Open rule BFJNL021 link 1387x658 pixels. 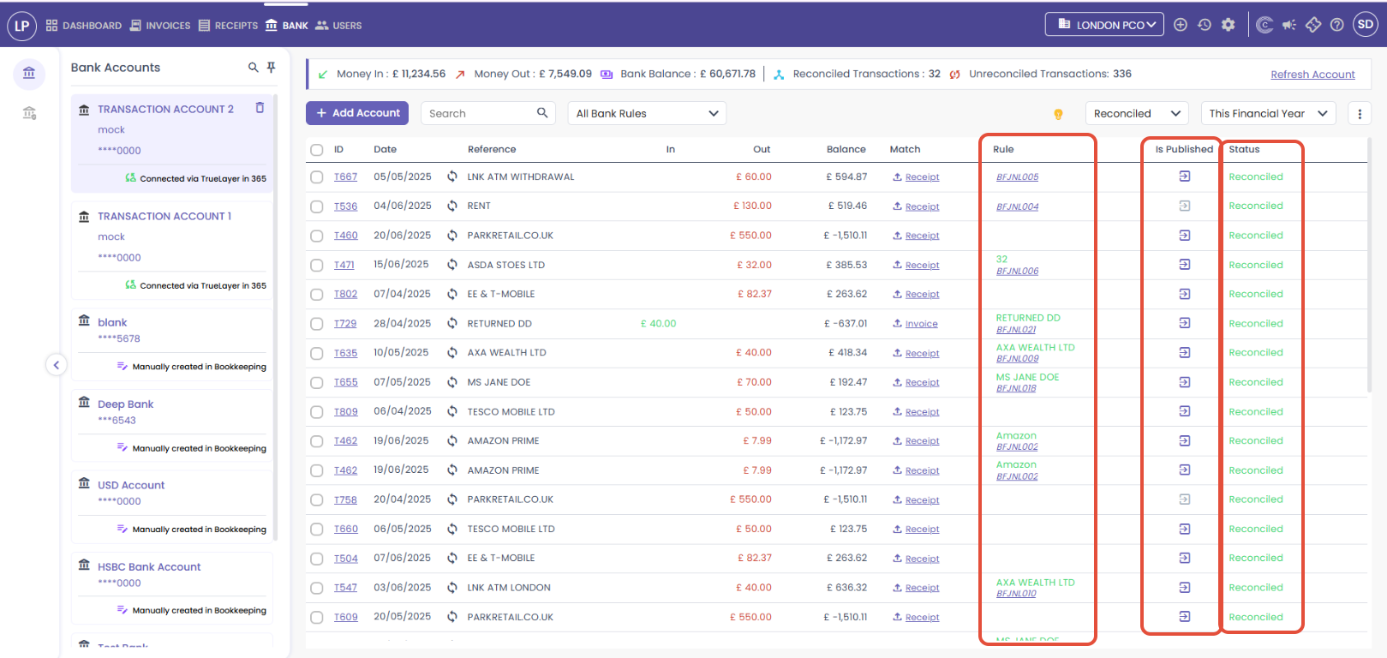click(x=1016, y=330)
